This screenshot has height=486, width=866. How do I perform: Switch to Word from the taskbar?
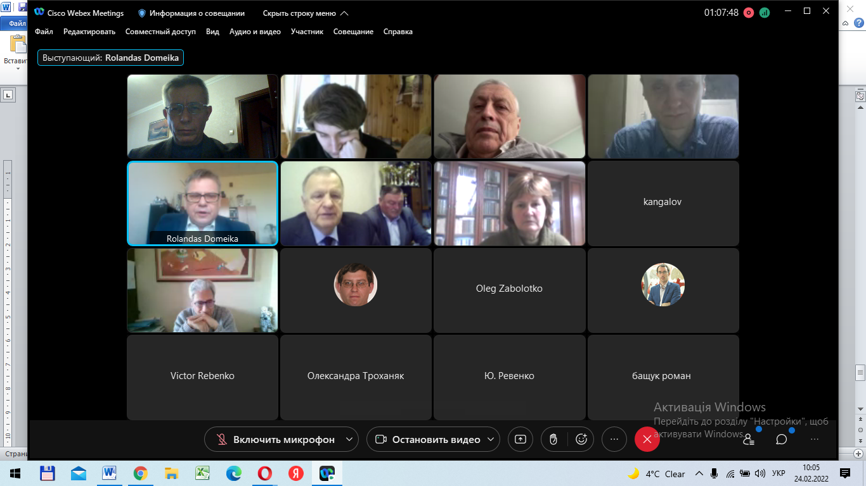pyautogui.click(x=109, y=473)
